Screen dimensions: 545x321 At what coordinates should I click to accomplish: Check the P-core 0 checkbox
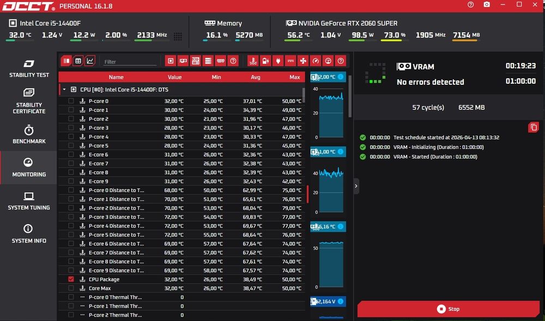71,101
